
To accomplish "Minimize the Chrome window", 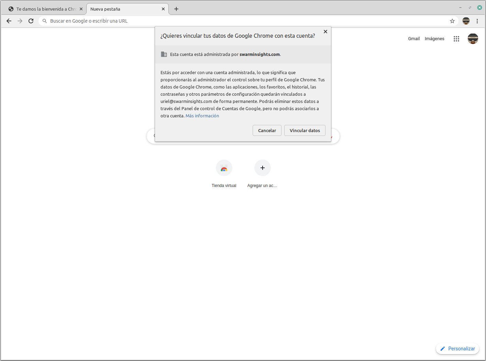I will [x=460, y=8].
